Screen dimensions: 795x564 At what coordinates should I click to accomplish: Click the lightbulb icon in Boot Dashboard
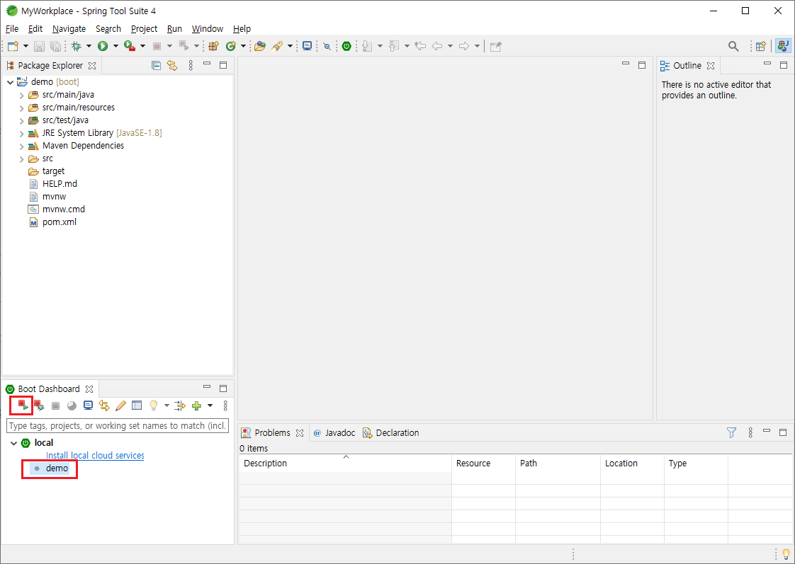click(x=154, y=405)
